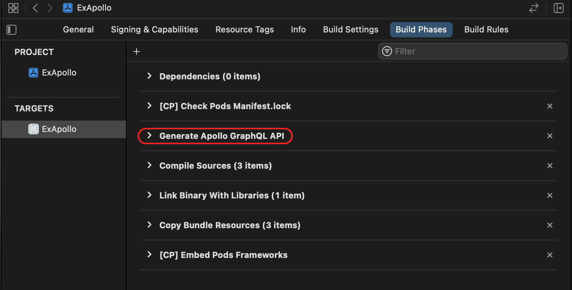Viewport: 572px width, 290px height.
Task: Expand the Dependencies phase
Action: point(149,76)
